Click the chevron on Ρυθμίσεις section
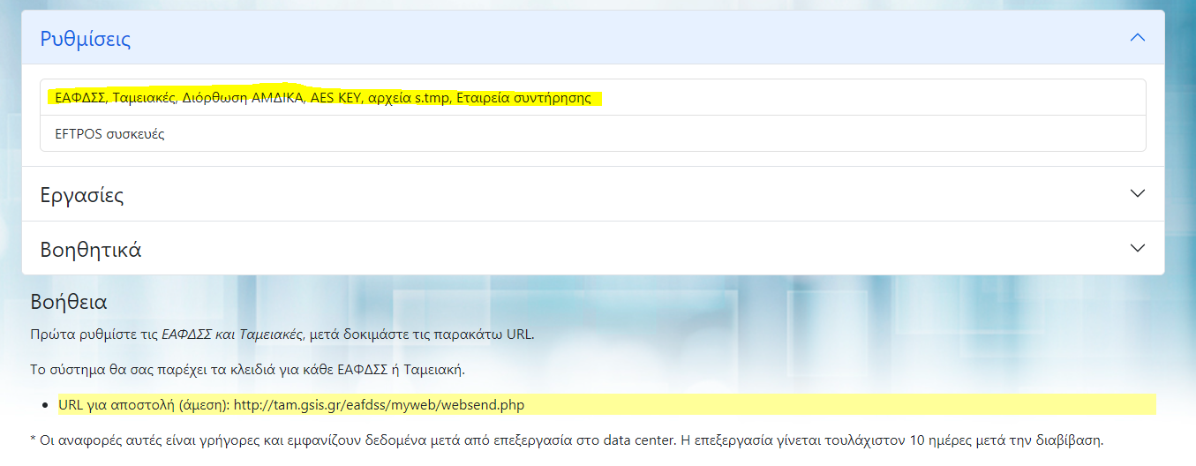Screen dimensions: 1196x466 coord(1138,38)
